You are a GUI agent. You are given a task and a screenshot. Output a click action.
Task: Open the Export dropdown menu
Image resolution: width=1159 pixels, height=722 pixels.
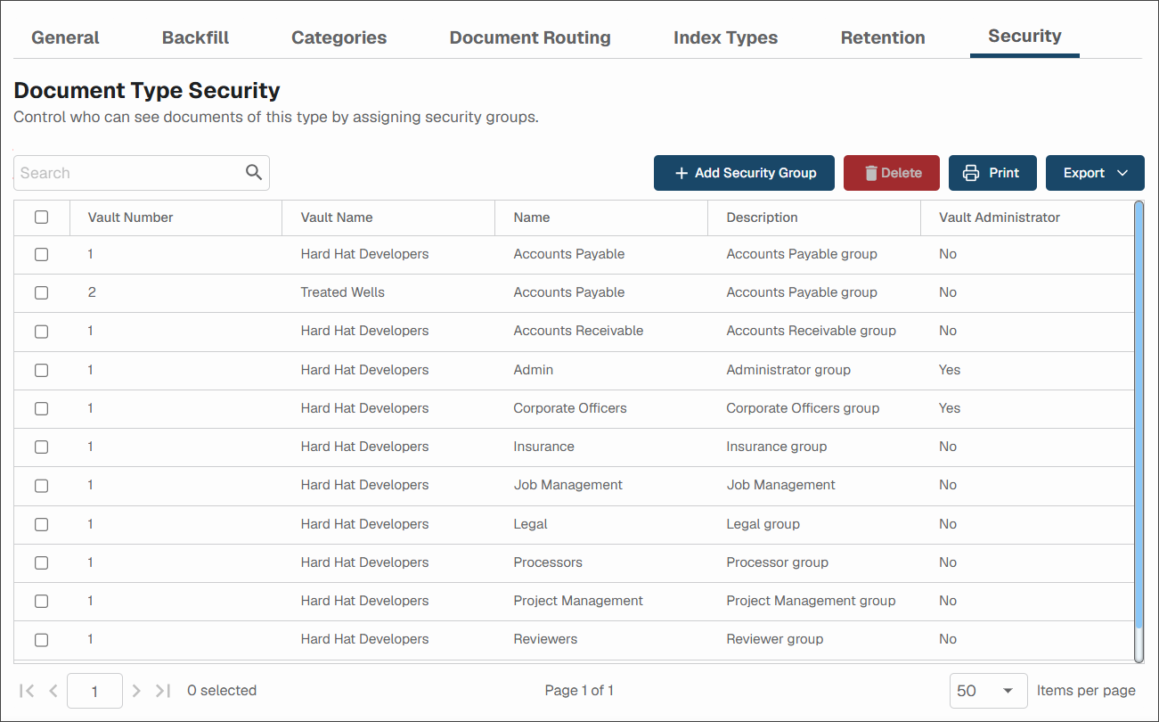tap(1095, 173)
